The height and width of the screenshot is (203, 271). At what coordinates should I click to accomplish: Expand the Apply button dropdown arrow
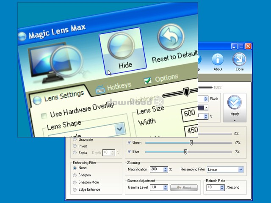[x=235, y=121]
